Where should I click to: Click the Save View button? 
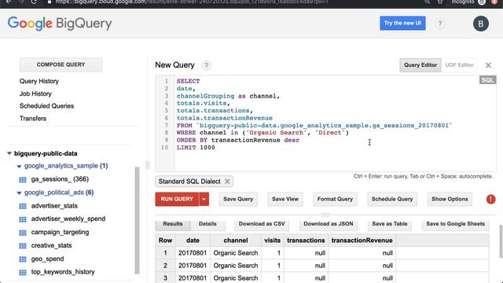285,199
